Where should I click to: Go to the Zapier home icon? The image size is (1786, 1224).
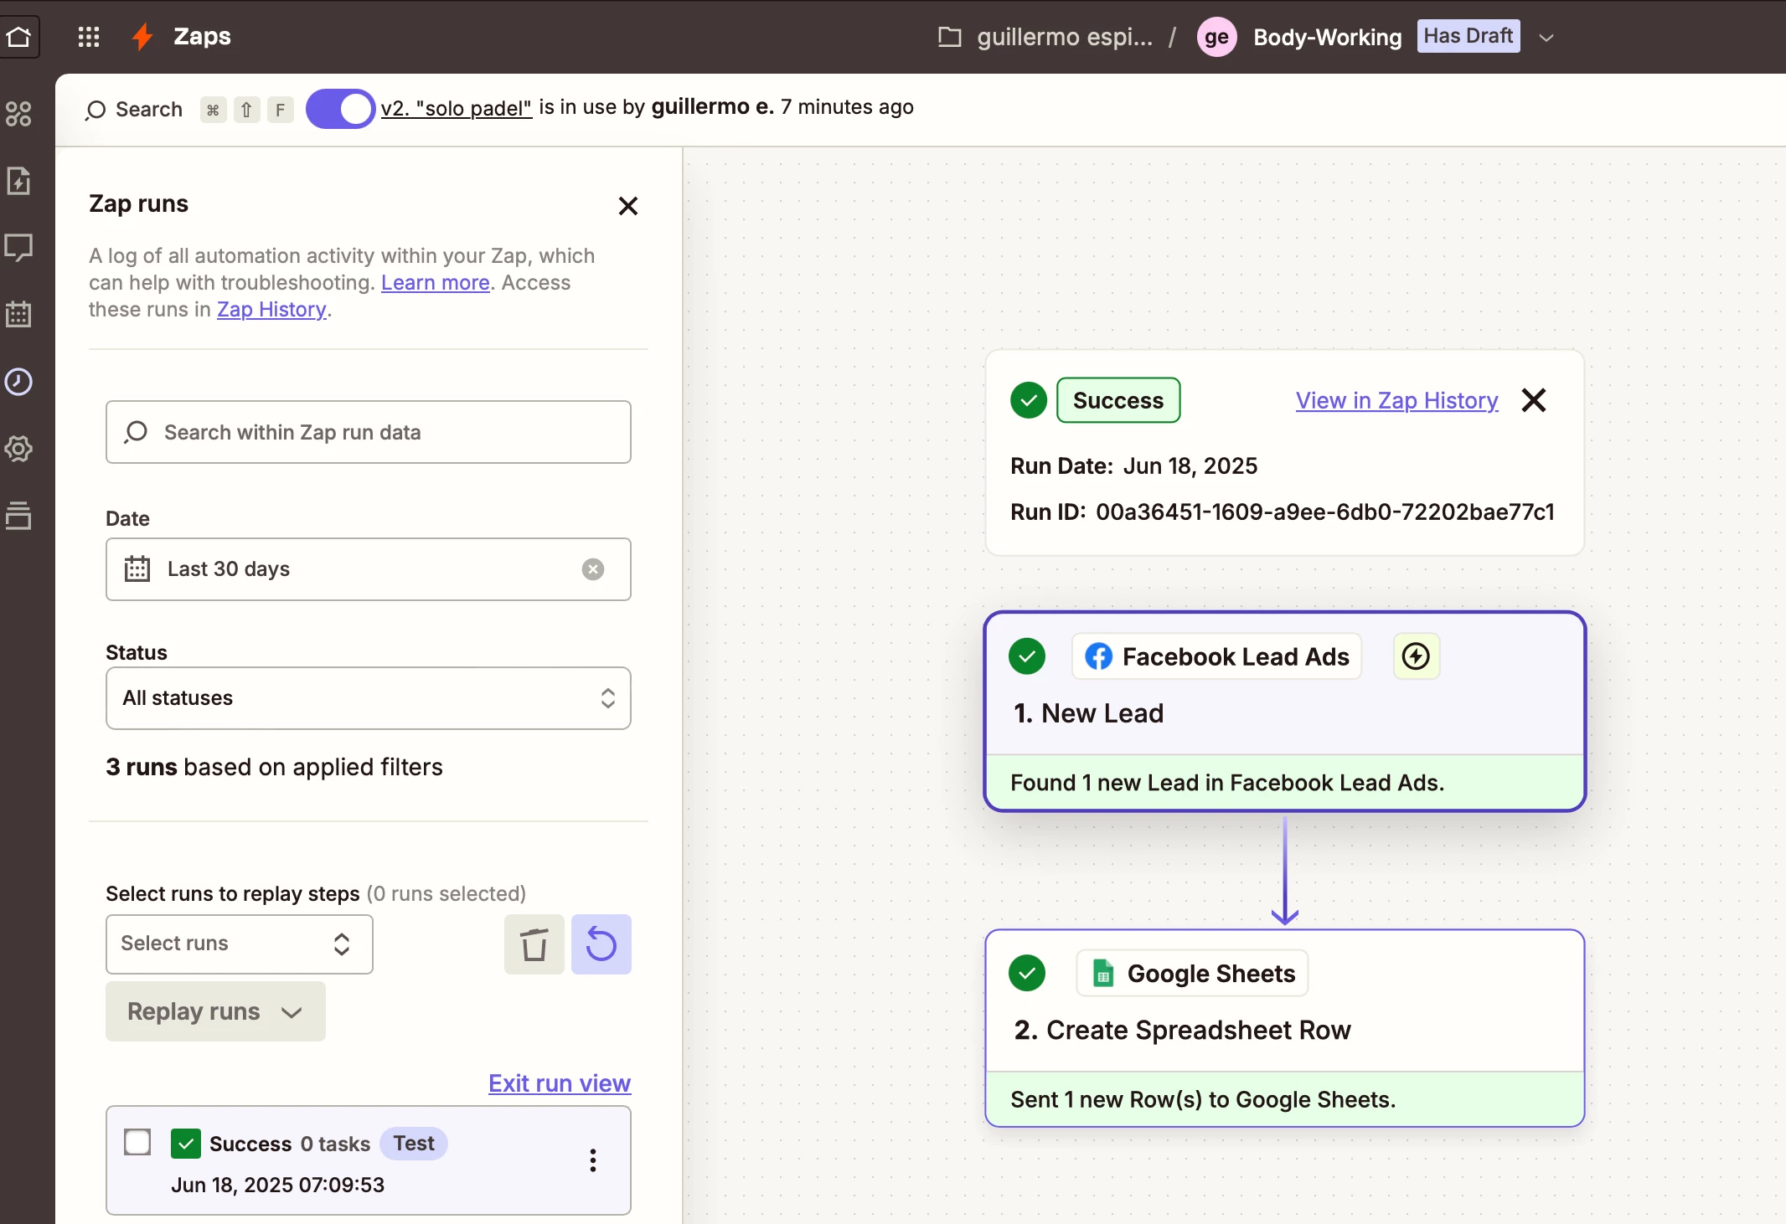[18, 37]
